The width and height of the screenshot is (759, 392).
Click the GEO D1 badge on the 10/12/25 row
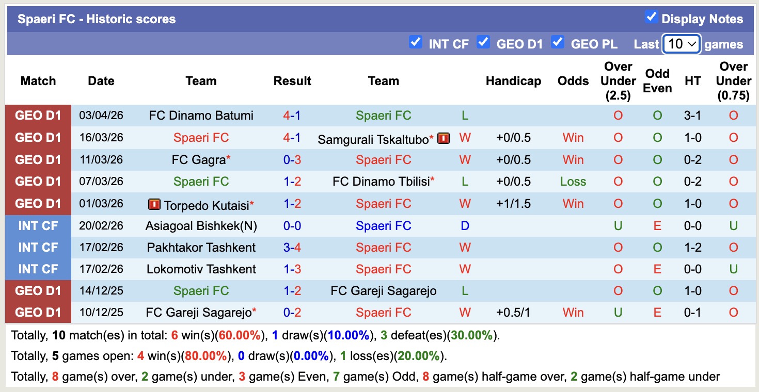click(38, 312)
